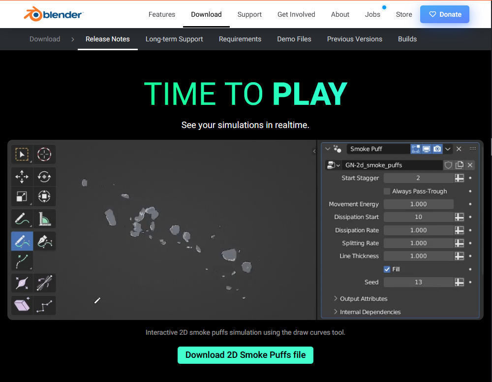Select the Curve Pen tool
The image size is (492, 382).
tap(44, 241)
